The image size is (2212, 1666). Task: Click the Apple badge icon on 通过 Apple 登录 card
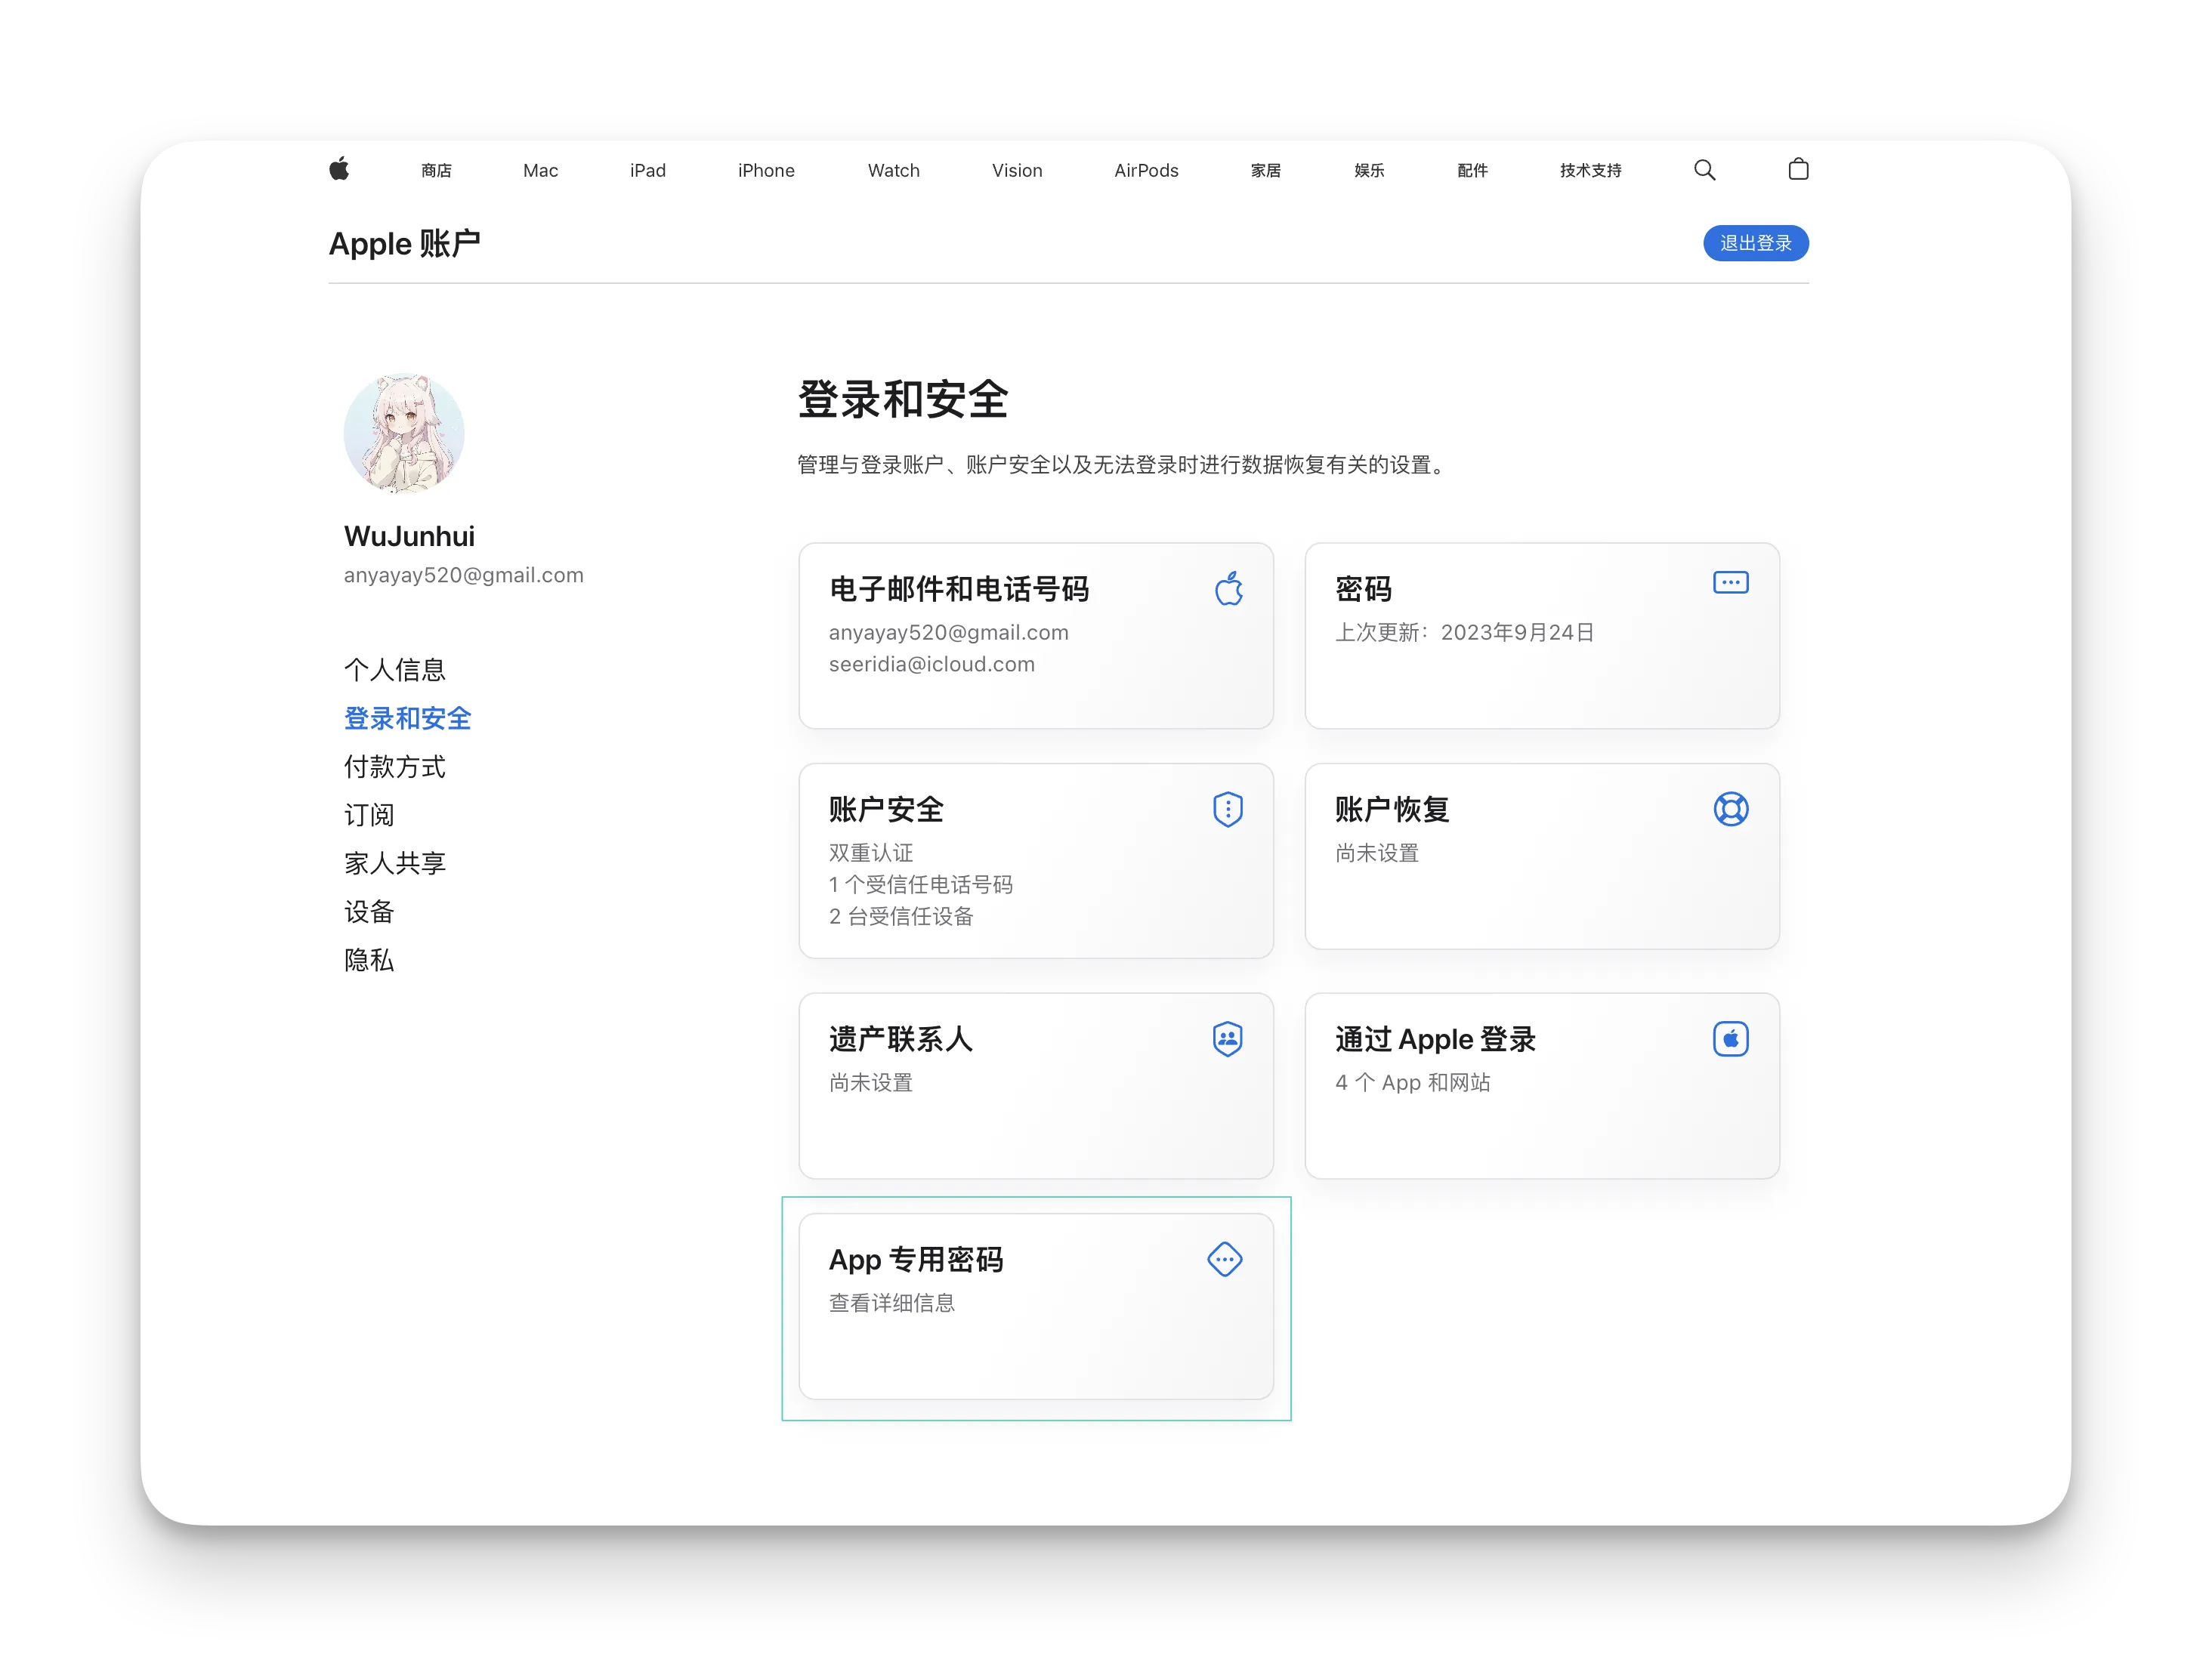(1730, 1039)
